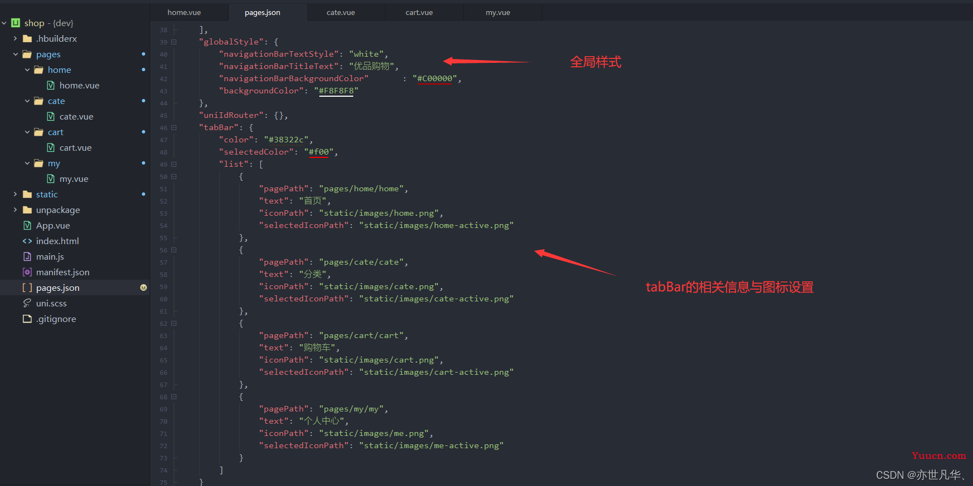Fold the object block at line 50
The image size is (973, 486).
tap(174, 176)
